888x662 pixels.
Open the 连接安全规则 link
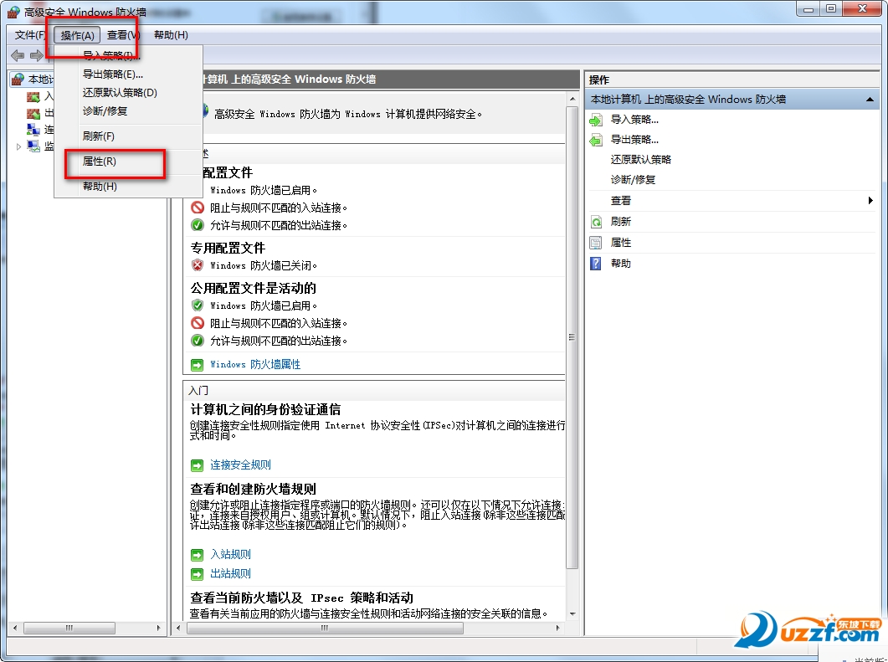[x=241, y=465]
